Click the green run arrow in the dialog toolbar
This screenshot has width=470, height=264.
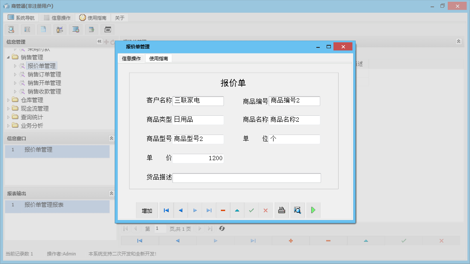coord(313,210)
